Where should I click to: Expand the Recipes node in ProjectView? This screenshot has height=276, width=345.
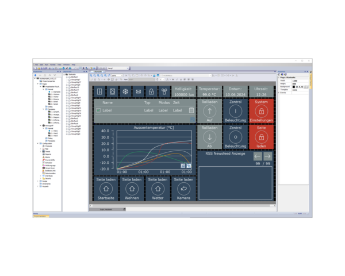point(37,181)
